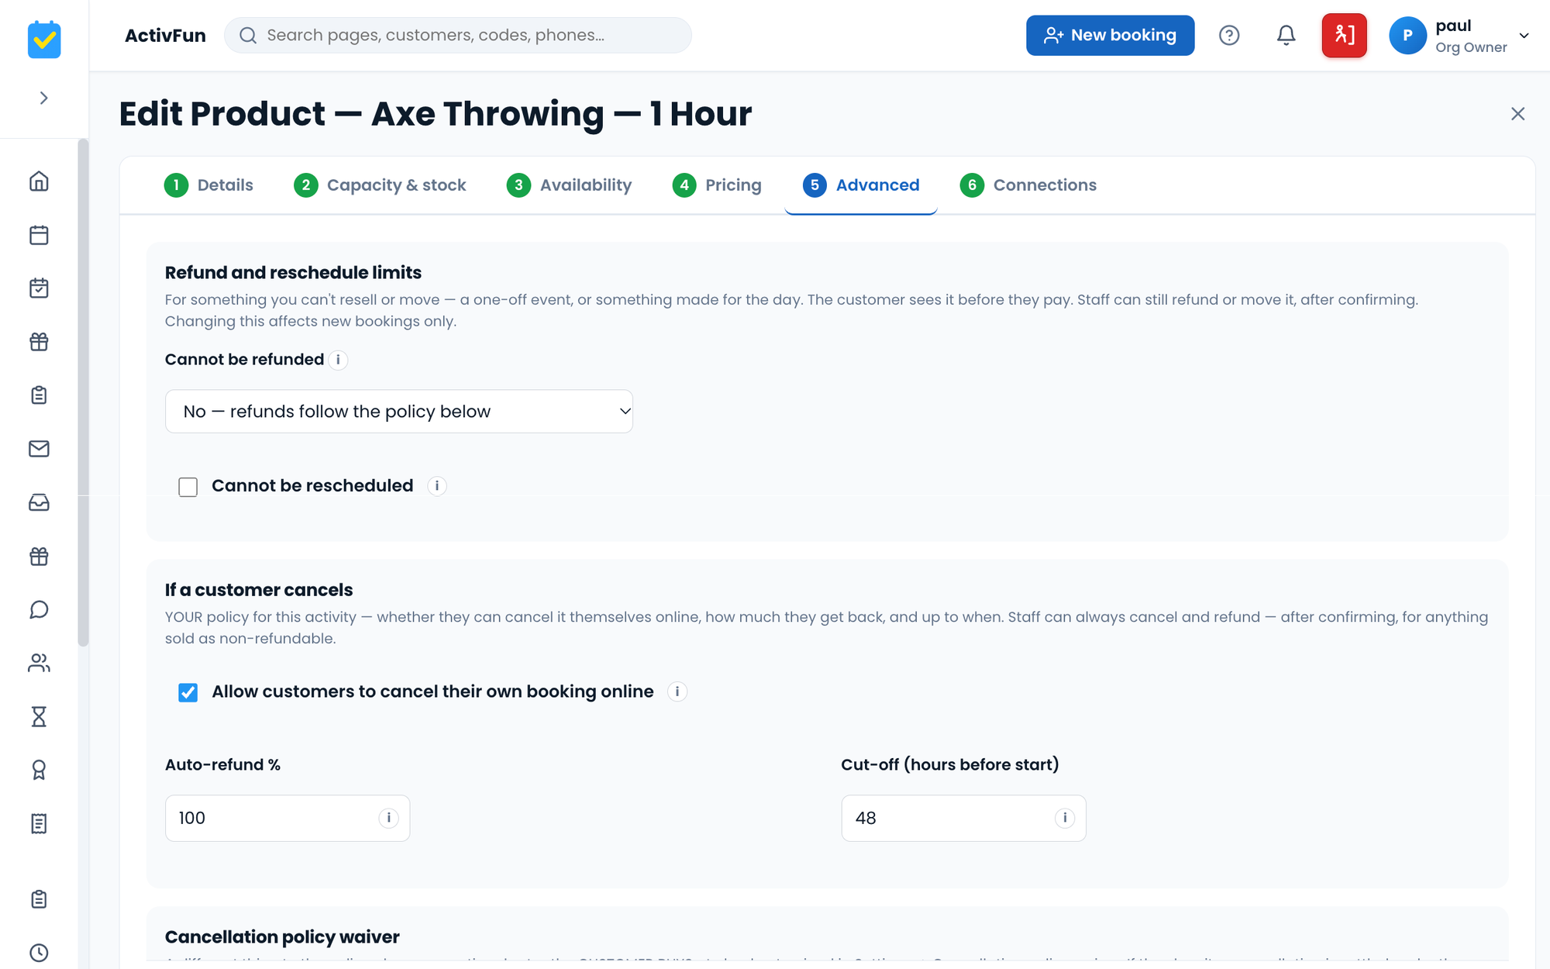Viewport: 1550px width, 969px height.
Task: Show info for Allow customers to cancel
Action: click(x=677, y=691)
